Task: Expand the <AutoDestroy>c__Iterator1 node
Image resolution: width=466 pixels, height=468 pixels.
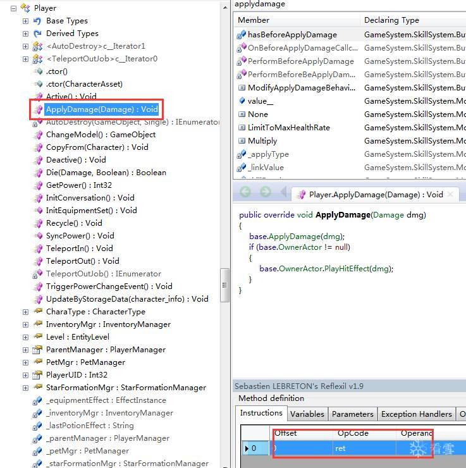Action: (x=26, y=46)
